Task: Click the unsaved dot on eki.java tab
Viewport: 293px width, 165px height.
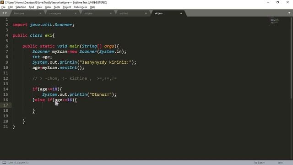Action: (x=181, y=13)
